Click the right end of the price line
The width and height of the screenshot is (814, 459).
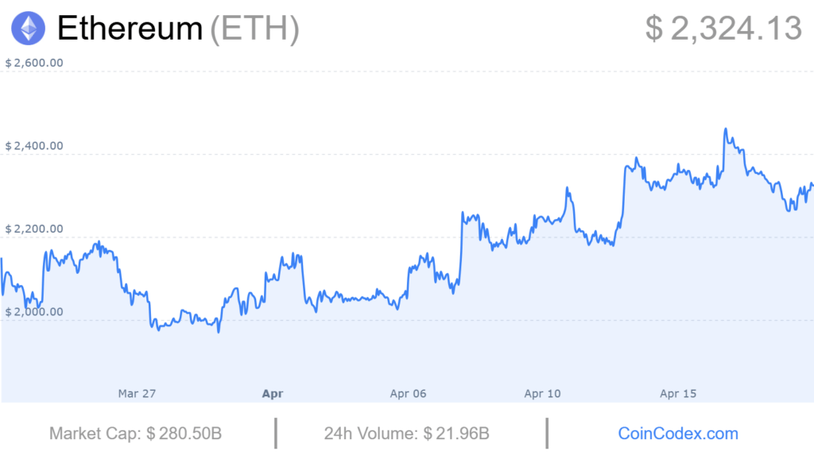pos(812,185)
